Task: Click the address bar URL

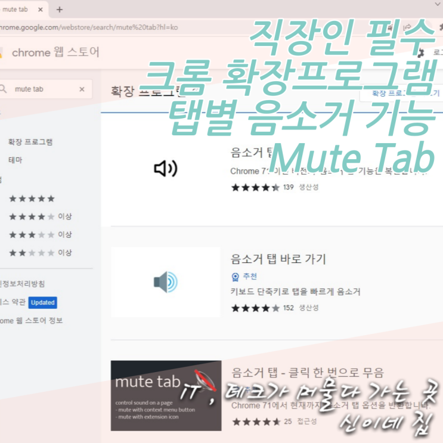Action: coord(89,27)
